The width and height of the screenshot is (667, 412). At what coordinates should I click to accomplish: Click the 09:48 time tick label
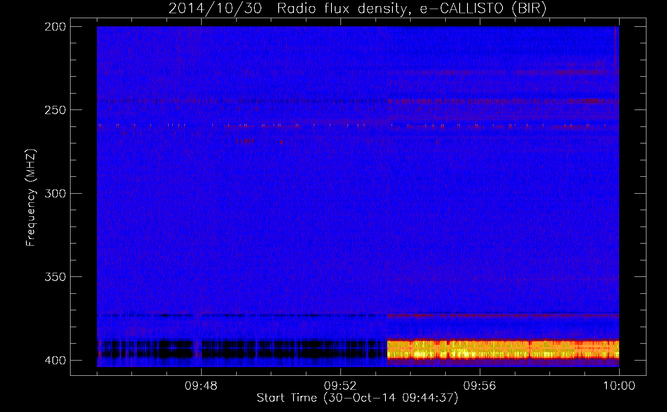tap(201, 386)
